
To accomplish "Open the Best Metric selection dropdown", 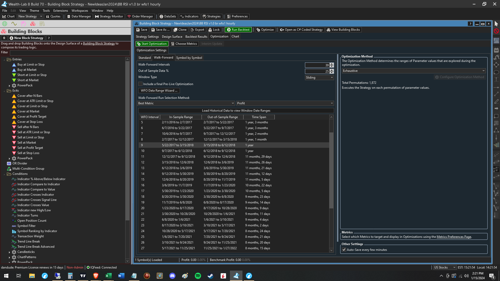I will click(x=186, y=103).
